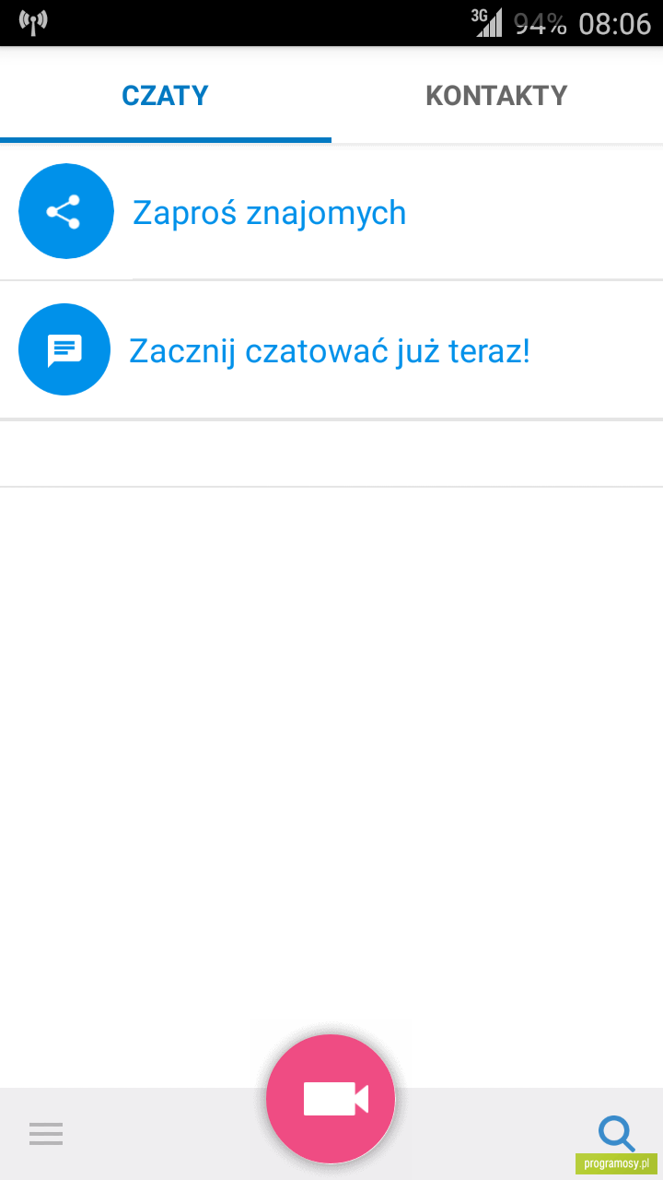Tap the blank white chat list area
Image resolution: width=663 pixels, height=1180 pixels.
point(331,756)
